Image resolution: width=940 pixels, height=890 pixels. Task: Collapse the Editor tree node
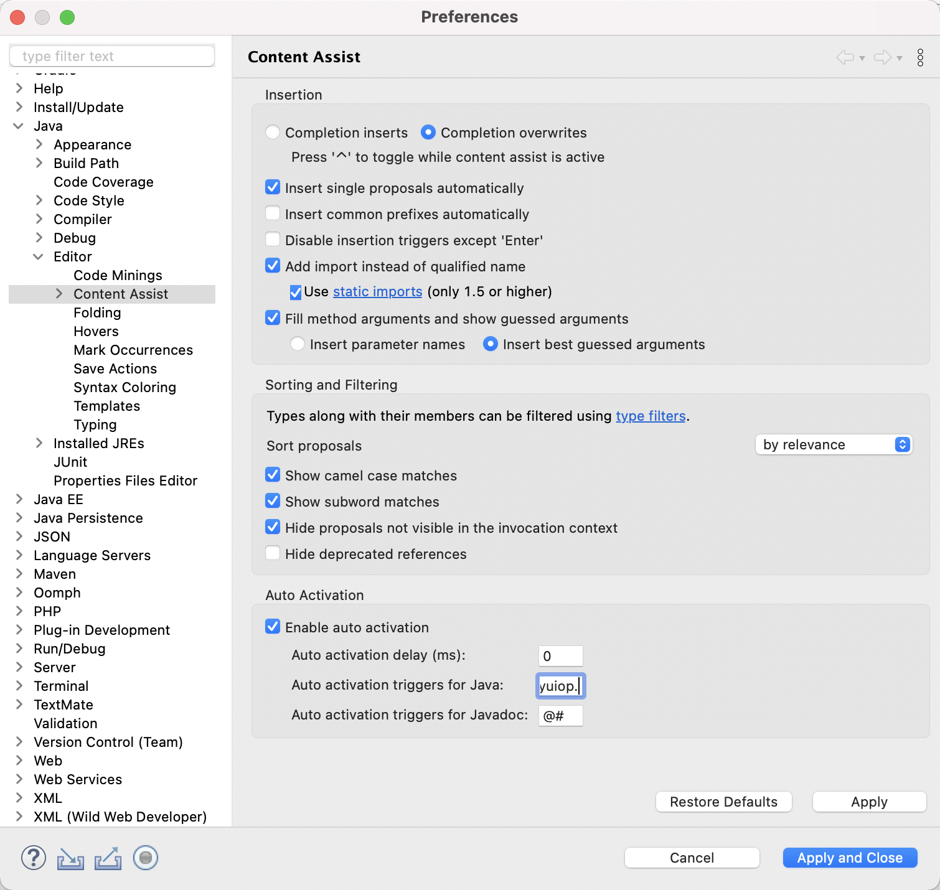(39, 256)
